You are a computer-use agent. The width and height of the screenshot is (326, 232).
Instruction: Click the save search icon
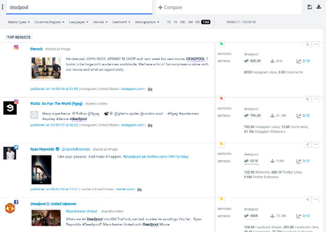(310, 7)
